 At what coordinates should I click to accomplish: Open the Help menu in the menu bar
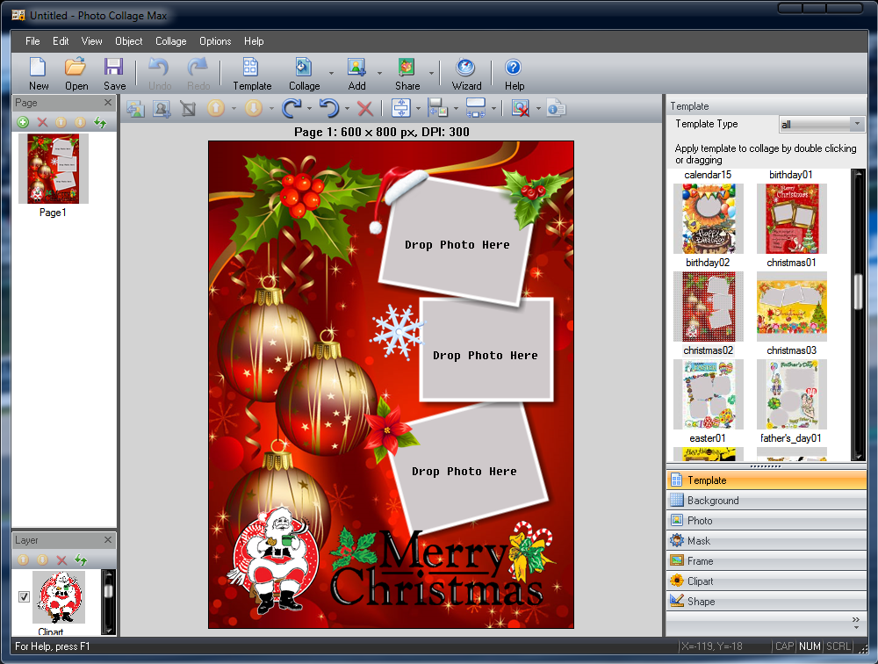pyautogui.click(x=254, y=41)
